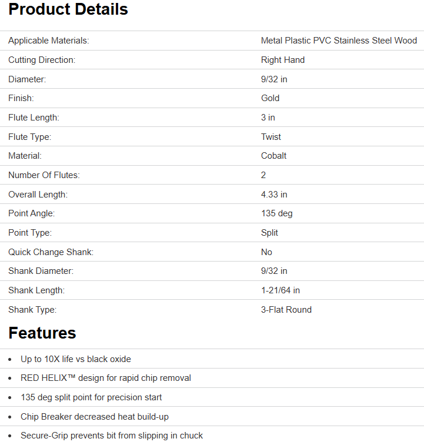Click the Flute Length label
The image size is (424, 442).
(34, 118)
